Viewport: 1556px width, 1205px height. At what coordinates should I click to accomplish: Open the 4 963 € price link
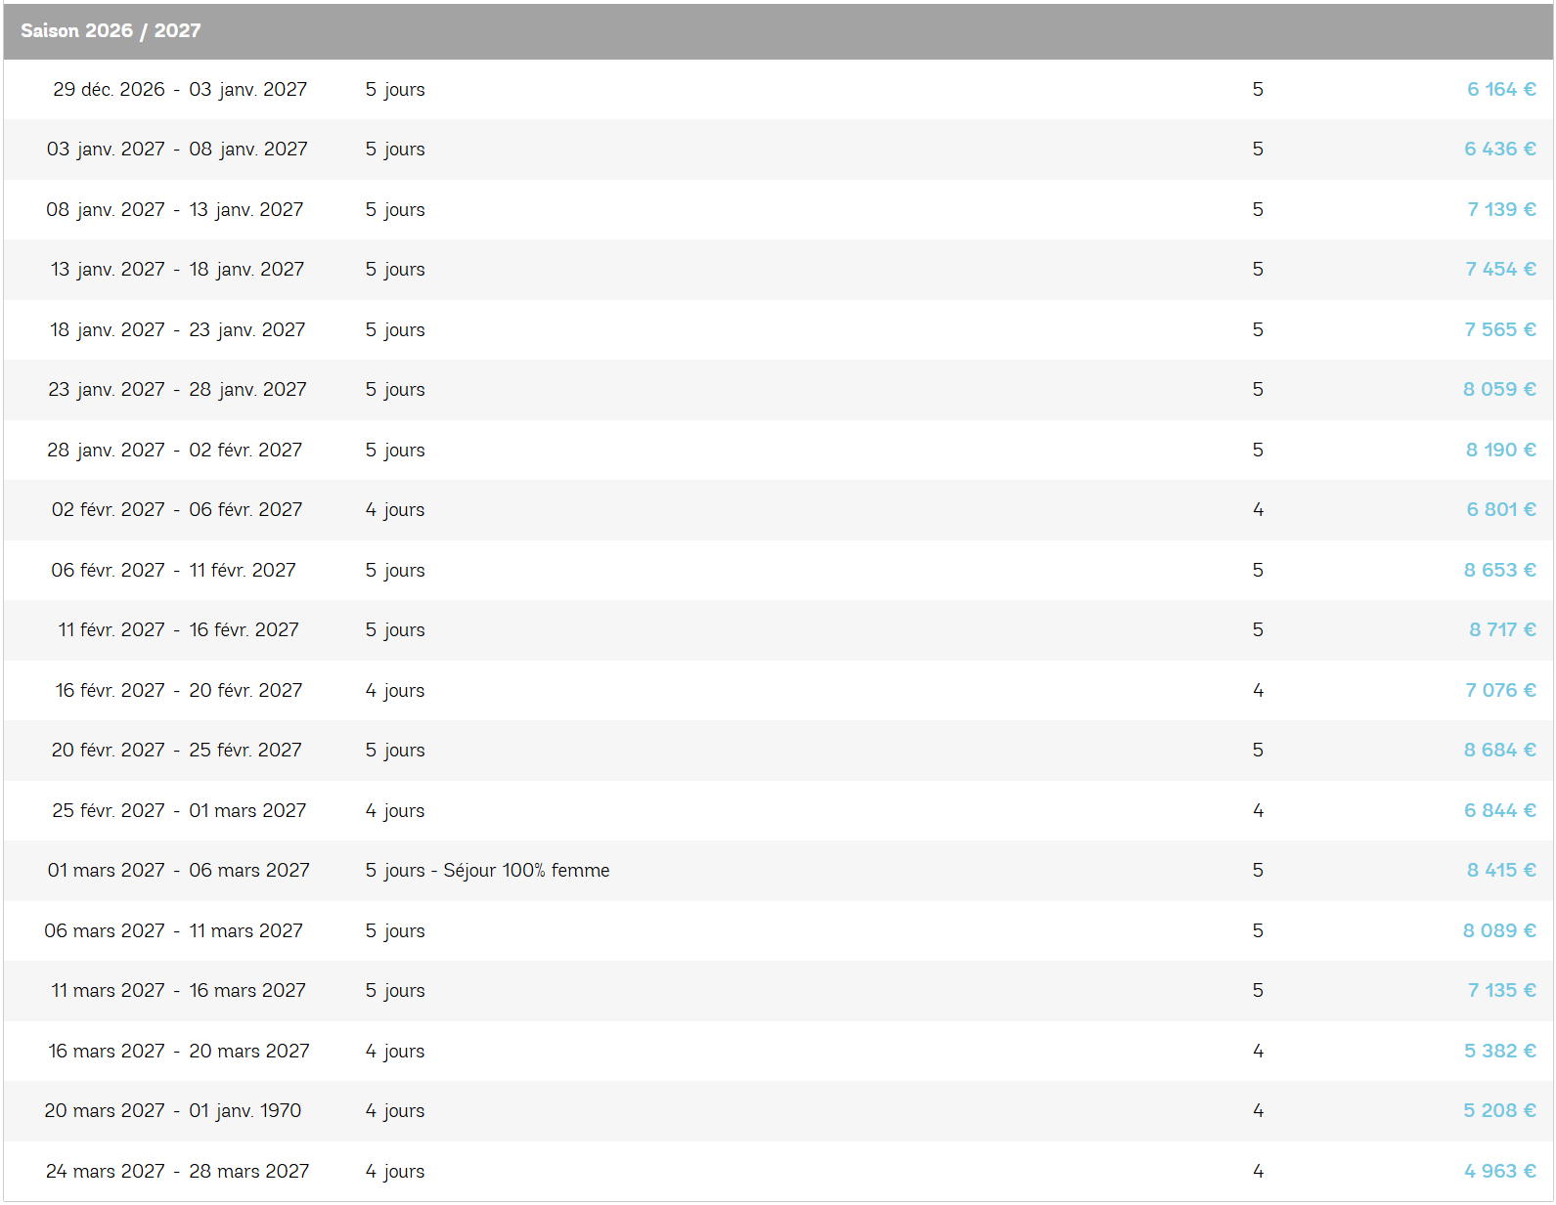1500,1172
